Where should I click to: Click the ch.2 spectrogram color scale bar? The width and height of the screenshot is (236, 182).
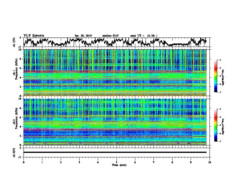[216, 125]
